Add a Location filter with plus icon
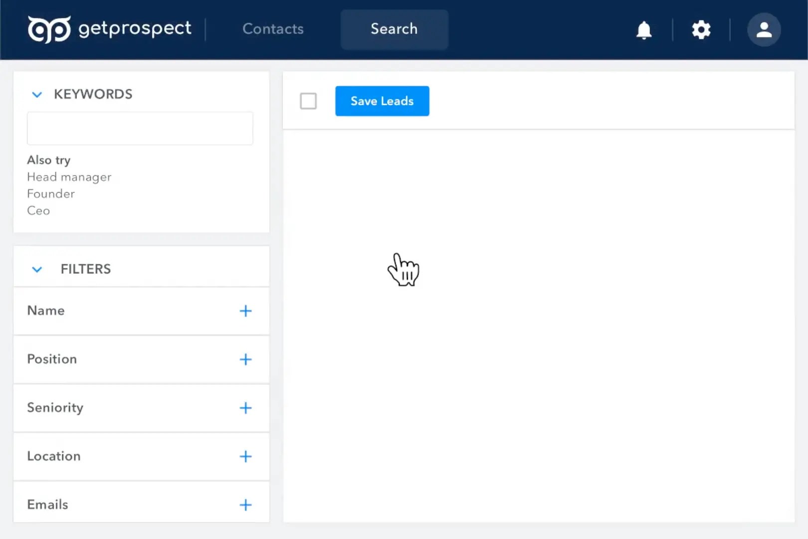 pyautogui.click(x=245, y=456)
